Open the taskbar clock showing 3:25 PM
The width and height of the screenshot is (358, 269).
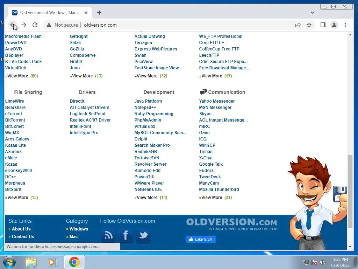point(340,262)
